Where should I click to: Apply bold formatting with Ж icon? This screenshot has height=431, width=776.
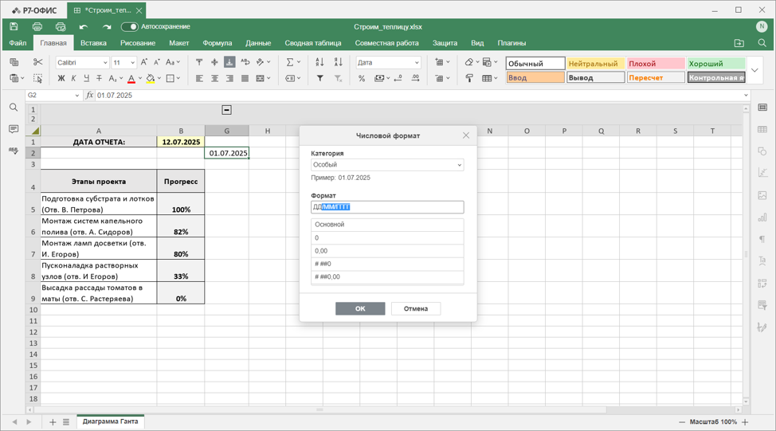tap(61, 78)
